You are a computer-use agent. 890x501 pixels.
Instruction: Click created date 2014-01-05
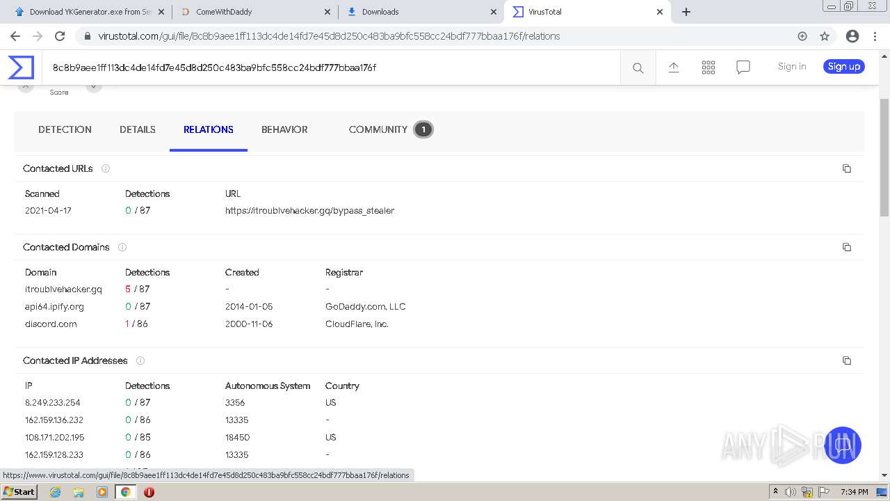[x=249, y=306]
